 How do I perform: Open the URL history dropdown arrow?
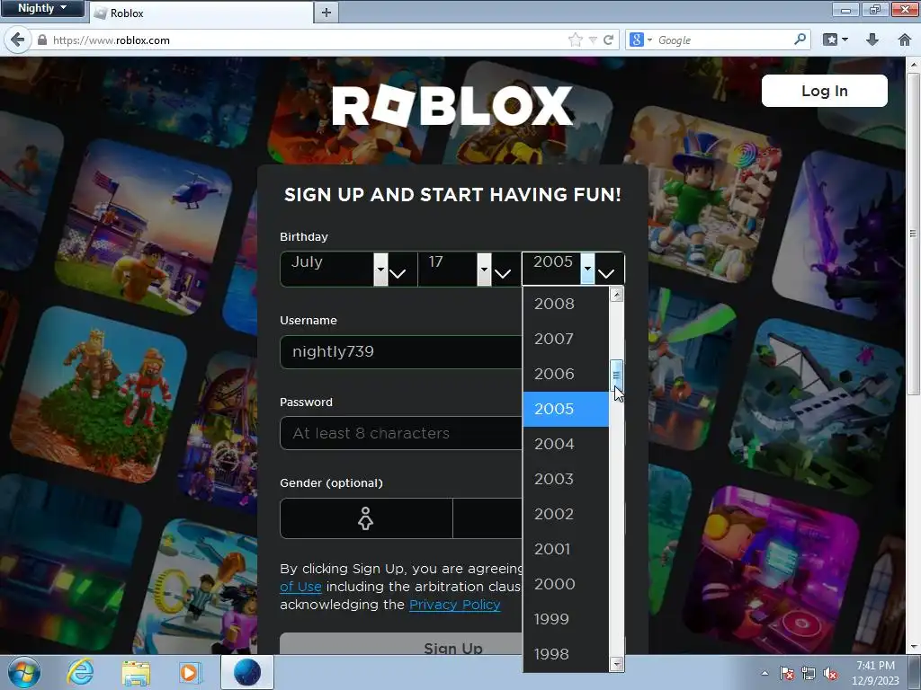click(593, 40)
